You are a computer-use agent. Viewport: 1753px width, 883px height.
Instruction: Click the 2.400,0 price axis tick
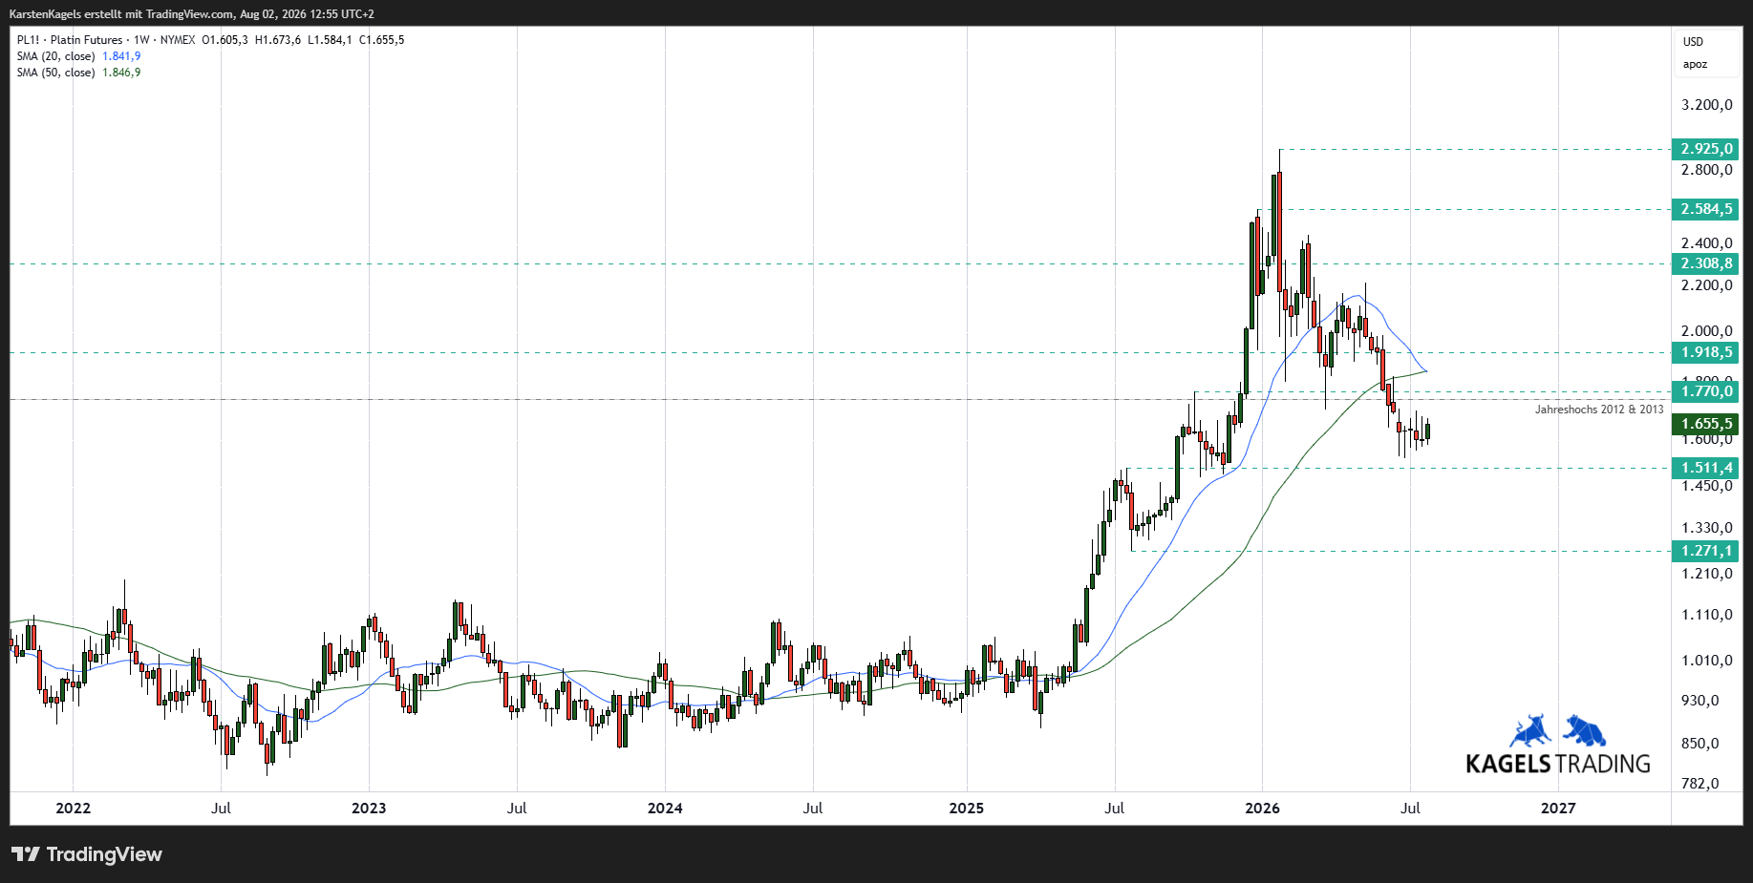pos(1707,243)
